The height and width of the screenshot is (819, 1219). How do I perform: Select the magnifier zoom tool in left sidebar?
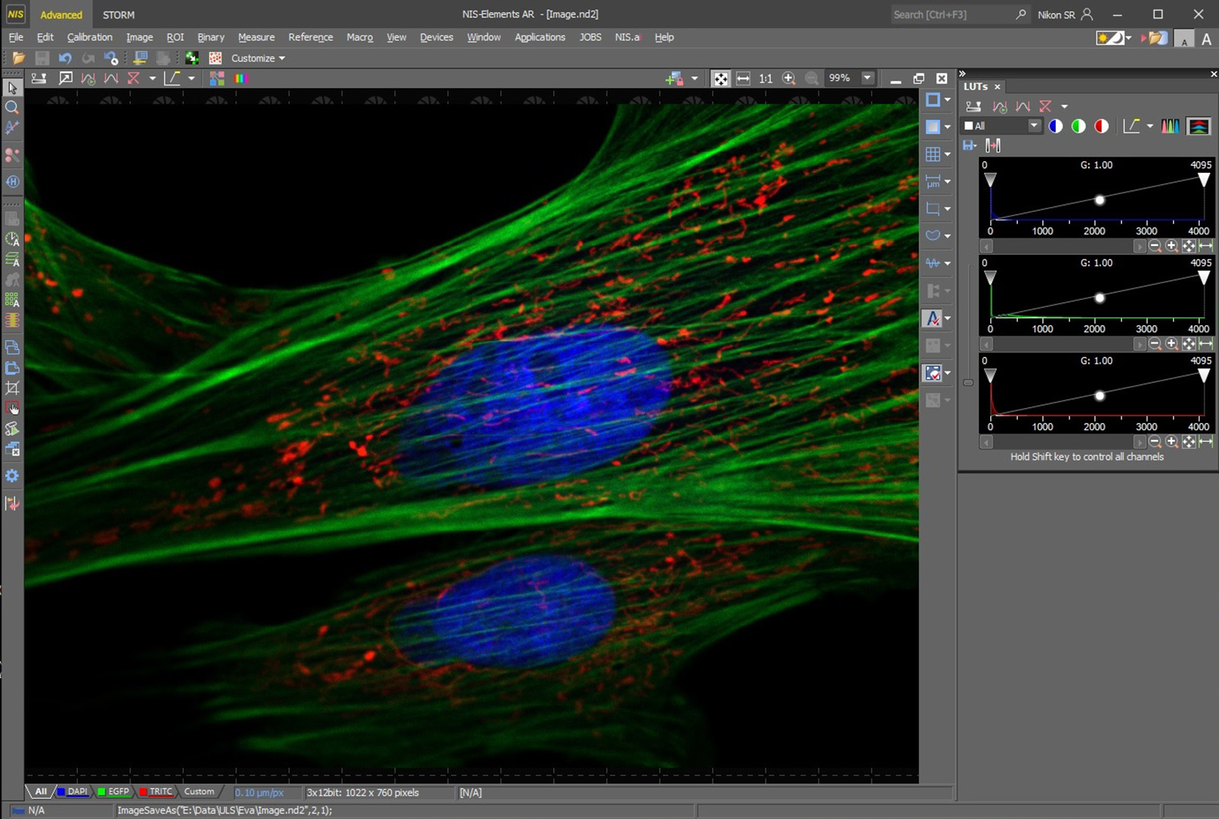pyautogui.click(x=12, y=108)
